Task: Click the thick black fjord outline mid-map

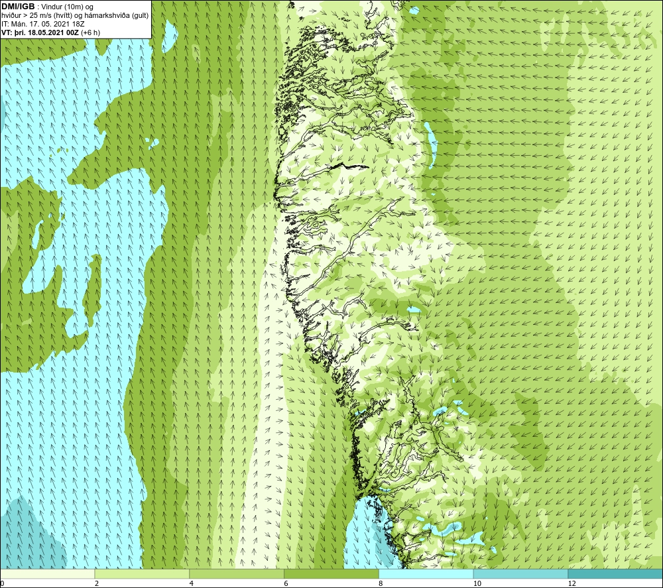Action: pyautogui.click(x=349, y=166)
